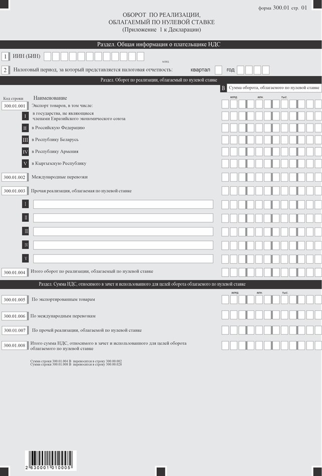Click the квартал box

coord(218,70)
